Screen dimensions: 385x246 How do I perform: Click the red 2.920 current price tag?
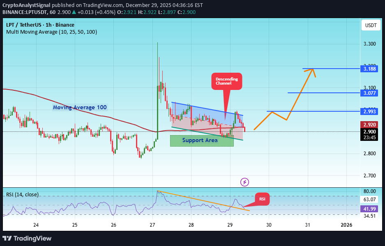point(369,124)
